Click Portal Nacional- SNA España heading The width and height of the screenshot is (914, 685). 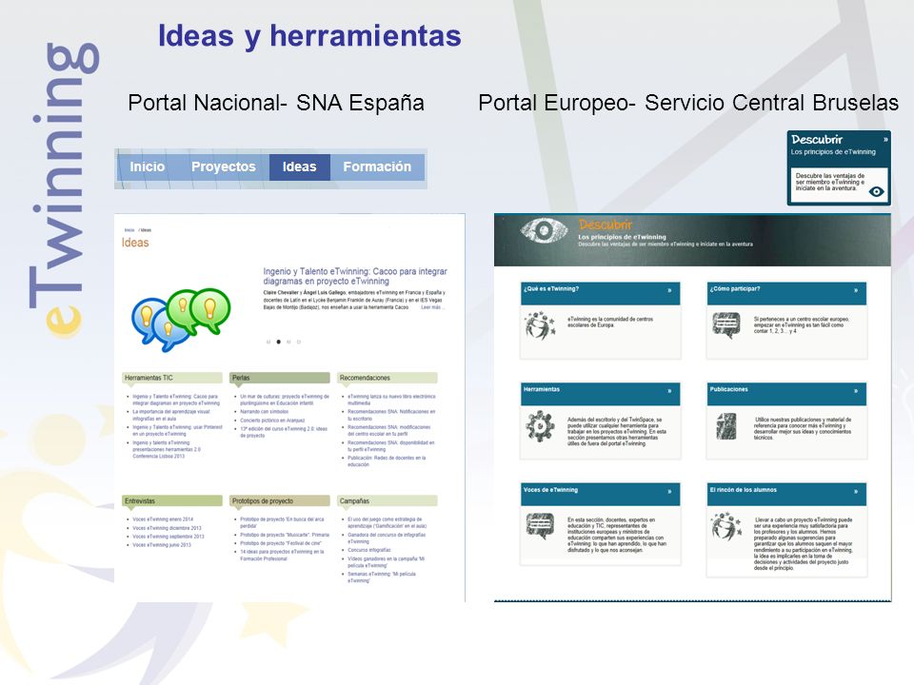pos(276,103)
